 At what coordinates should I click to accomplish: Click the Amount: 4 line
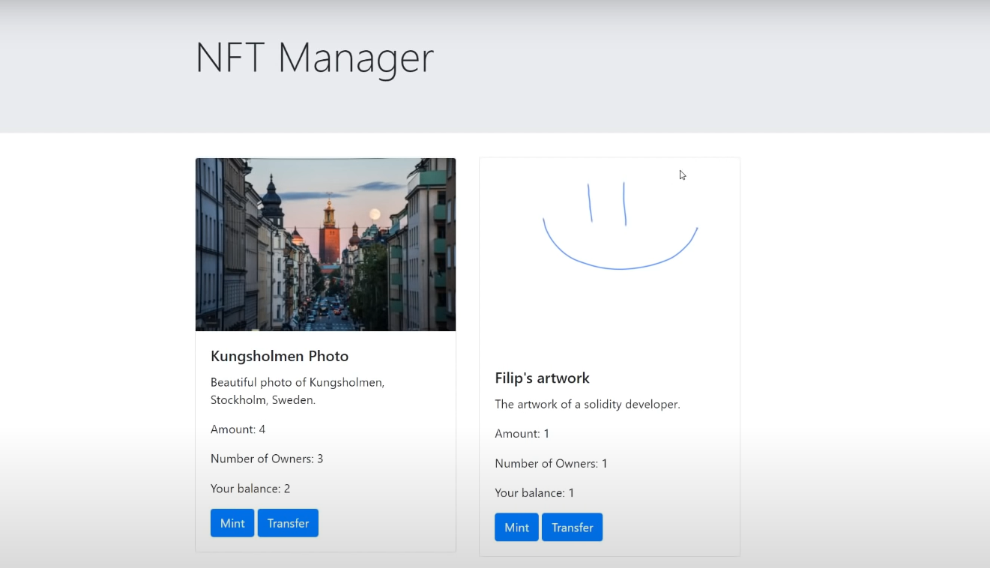point(238,429)
